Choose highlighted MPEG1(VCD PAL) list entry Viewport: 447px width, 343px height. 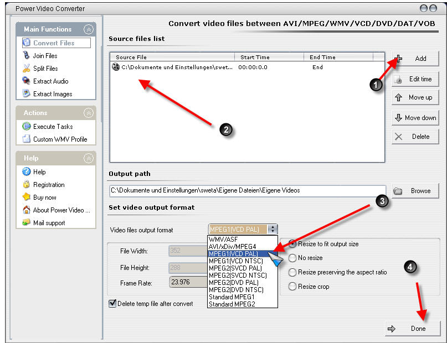point(242,253)
